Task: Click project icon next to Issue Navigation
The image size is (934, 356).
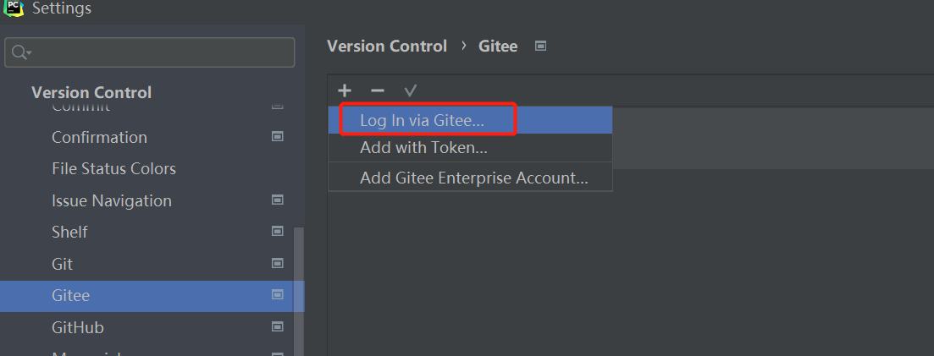Action: (277, 200)
